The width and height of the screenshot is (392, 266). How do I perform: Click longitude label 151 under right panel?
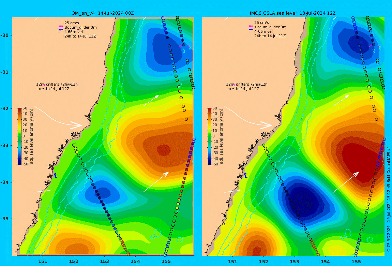[x=233, y=262]
